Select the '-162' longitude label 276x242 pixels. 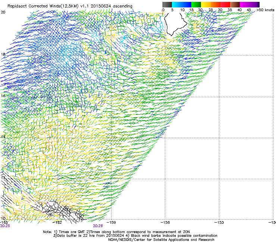coord(57,223)
